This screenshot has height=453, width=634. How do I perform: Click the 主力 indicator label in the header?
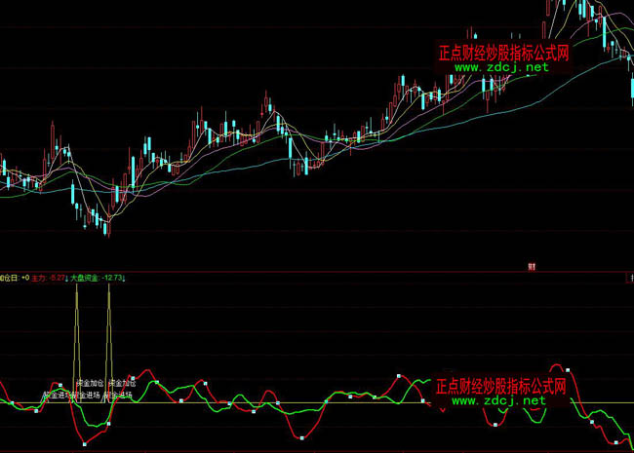38,279
